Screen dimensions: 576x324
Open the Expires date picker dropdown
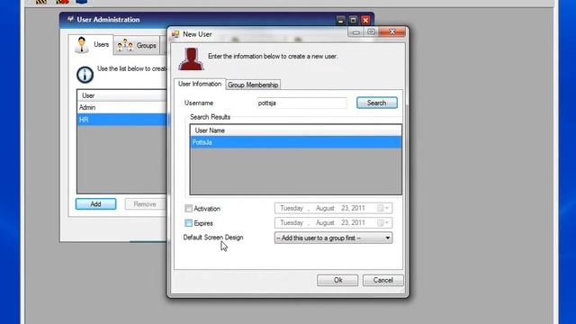[382, 223]
